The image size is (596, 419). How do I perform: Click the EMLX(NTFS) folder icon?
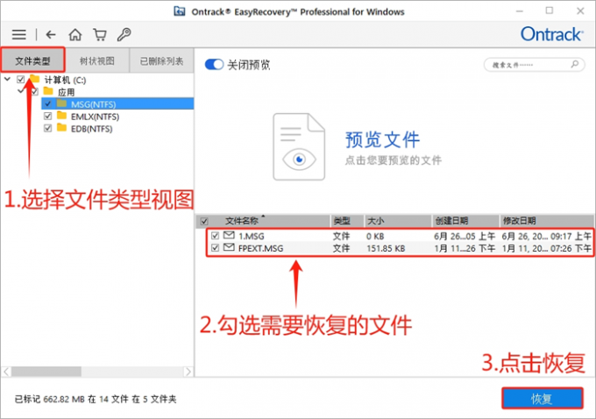(x=61, y=116)
